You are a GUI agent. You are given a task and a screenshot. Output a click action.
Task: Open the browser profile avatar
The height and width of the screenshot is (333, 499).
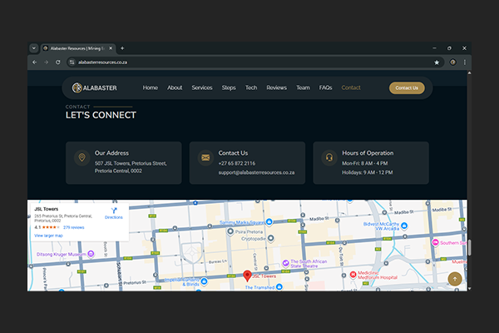tap(452, 62)
